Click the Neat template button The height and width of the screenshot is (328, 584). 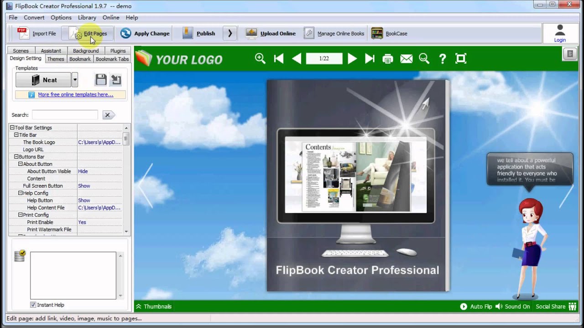click(44, 80)
